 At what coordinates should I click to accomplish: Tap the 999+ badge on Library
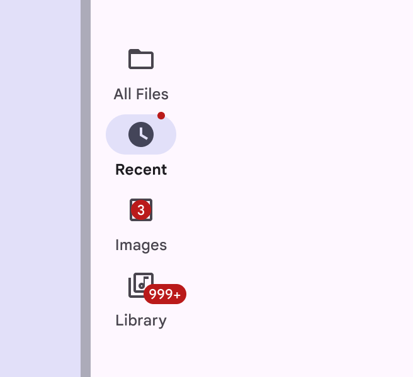[165, 294]
